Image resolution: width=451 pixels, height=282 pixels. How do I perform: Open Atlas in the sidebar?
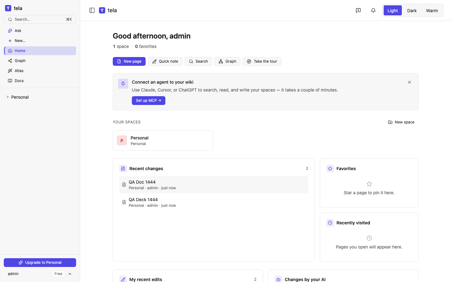(40, 71)
